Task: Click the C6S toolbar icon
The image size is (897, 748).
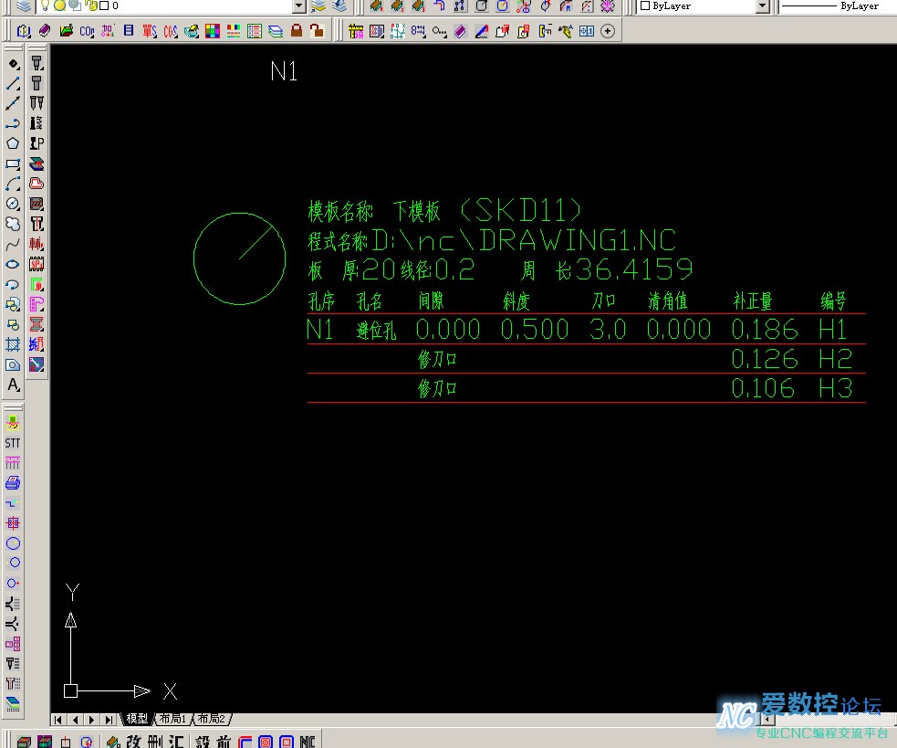Action: [x=171, y=31]
